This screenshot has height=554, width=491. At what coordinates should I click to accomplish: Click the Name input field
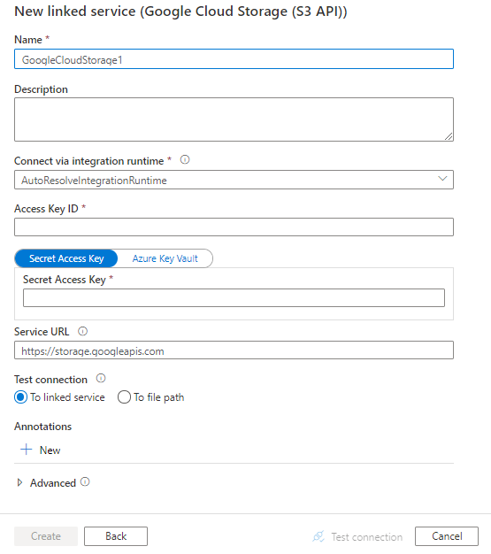click(x=234, y=59)
